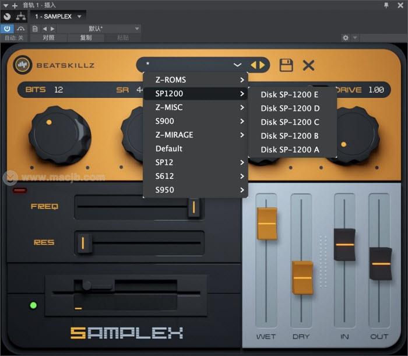Screen dimensions: 408x356
Task: Save preset with floppy disk icon
Action: [286, 65]
